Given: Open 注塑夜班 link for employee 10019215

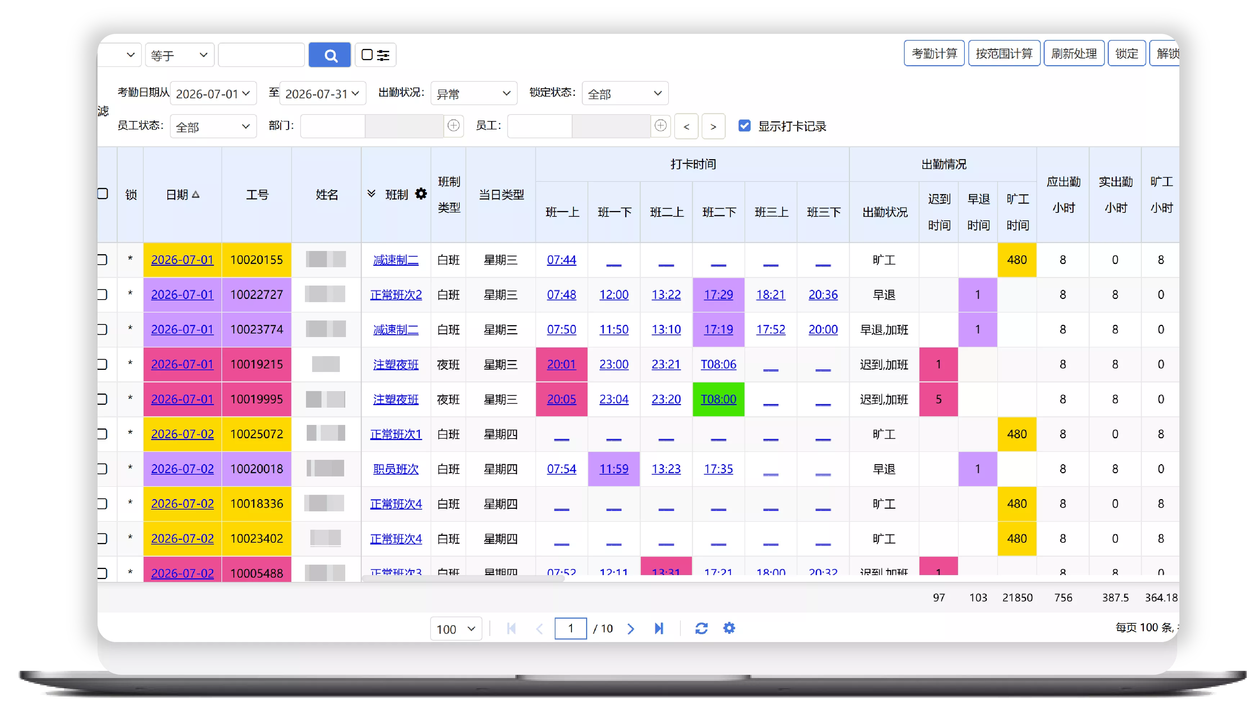Looking at the screenshot, I should coord(396,364).
